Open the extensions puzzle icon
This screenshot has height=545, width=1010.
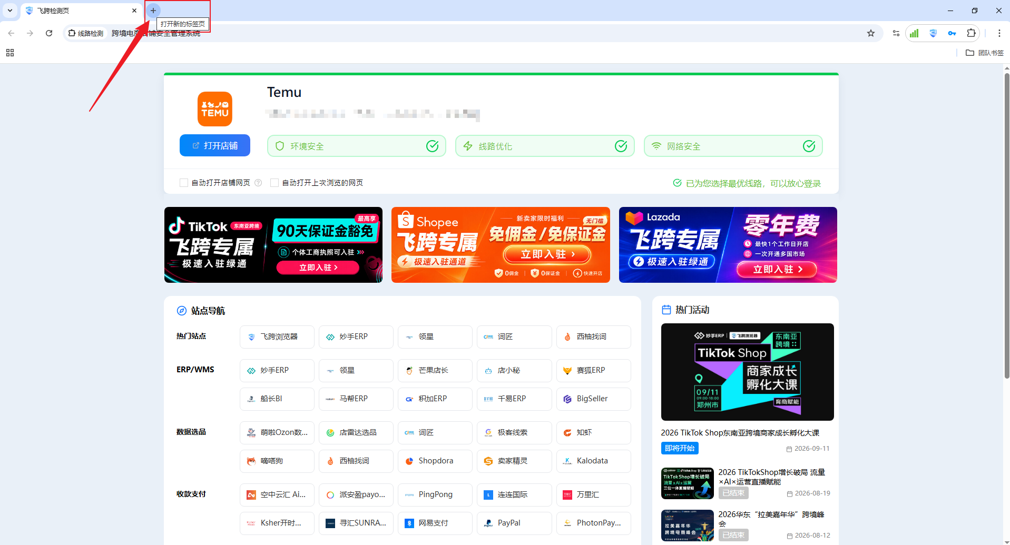point(971,33)
